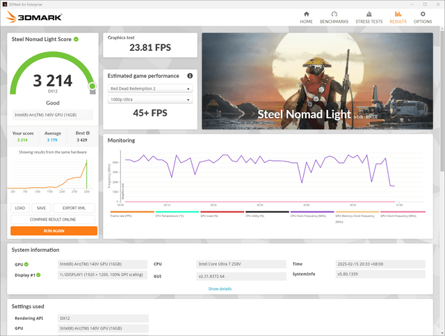Open the Options tab
The image size is (445, 336).
(x=423, y=17)
